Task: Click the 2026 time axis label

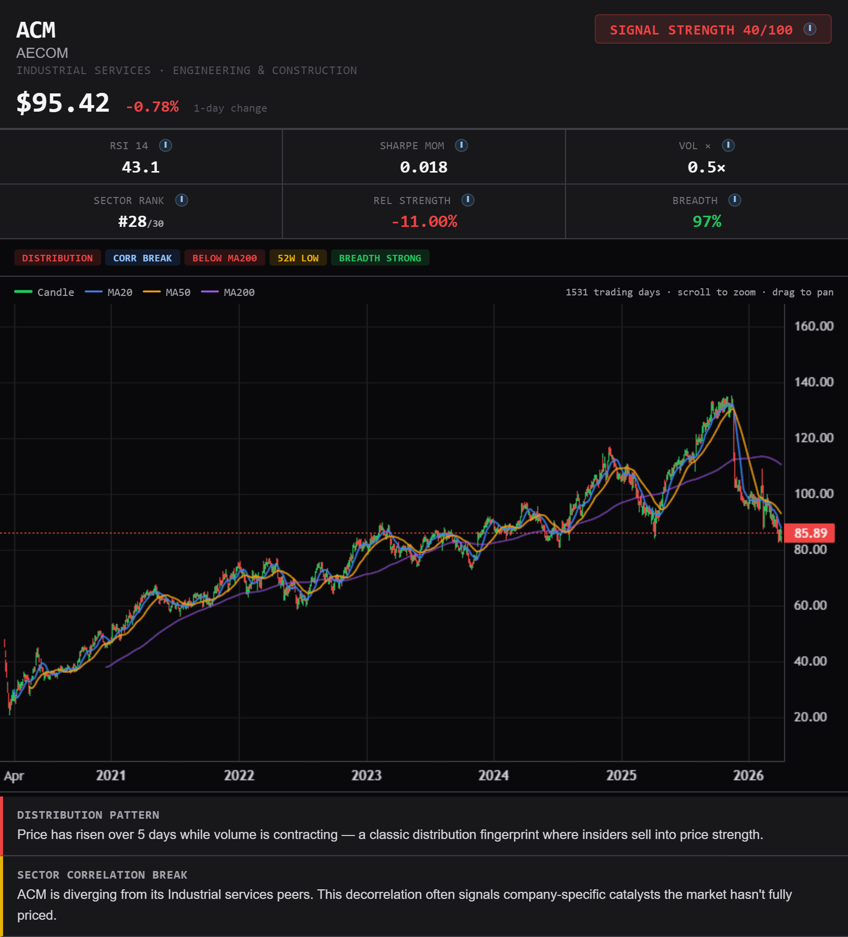Action: 748,776
